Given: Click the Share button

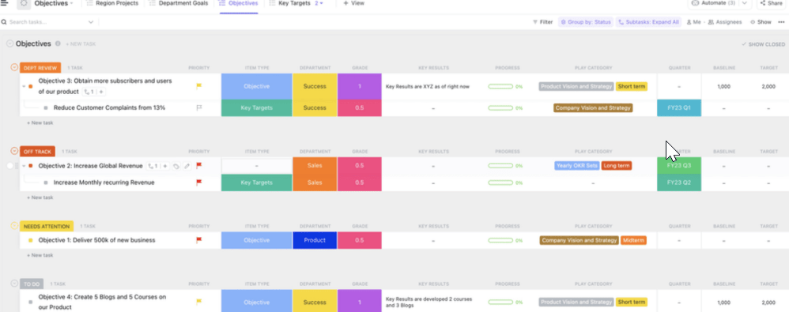Looking at the screenshot, I should (772, 3).
